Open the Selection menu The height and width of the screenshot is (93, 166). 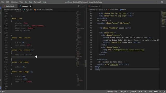click(x=14, y=2)
